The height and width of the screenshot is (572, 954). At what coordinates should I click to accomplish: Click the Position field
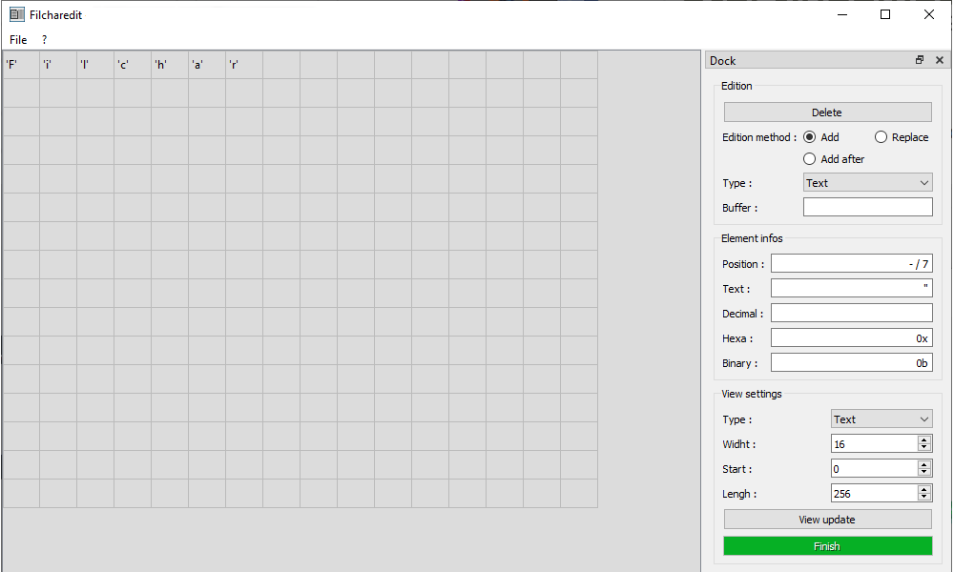click(x=852, y=263)
